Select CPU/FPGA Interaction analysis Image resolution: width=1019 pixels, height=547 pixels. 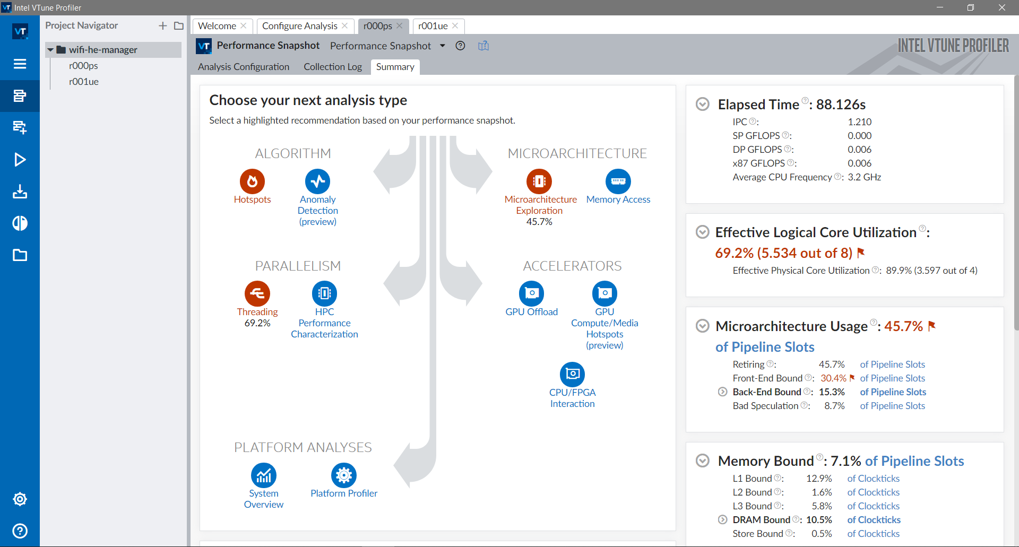[x=572, y=374]
